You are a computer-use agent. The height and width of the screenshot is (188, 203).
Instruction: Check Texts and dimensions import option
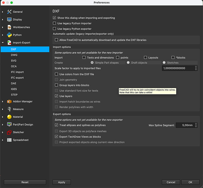(84, 58)
